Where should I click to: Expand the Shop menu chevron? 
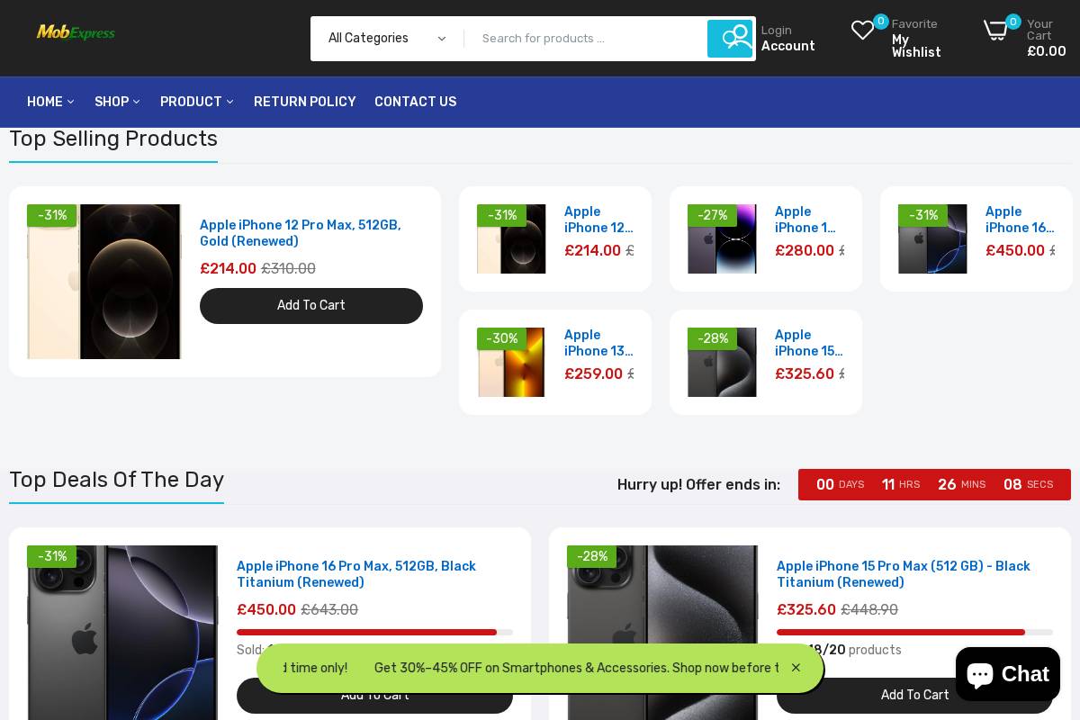coord(136,103)
